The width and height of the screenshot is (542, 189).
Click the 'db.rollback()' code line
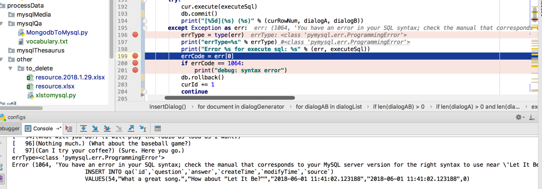click(202, 77)
